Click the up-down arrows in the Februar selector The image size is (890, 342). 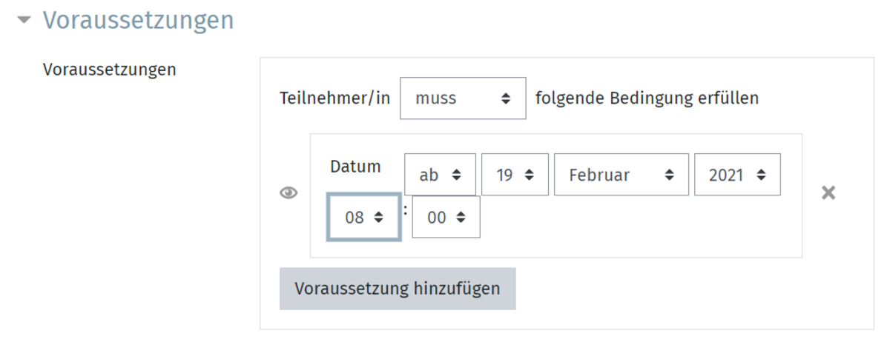tap(669, 175)
